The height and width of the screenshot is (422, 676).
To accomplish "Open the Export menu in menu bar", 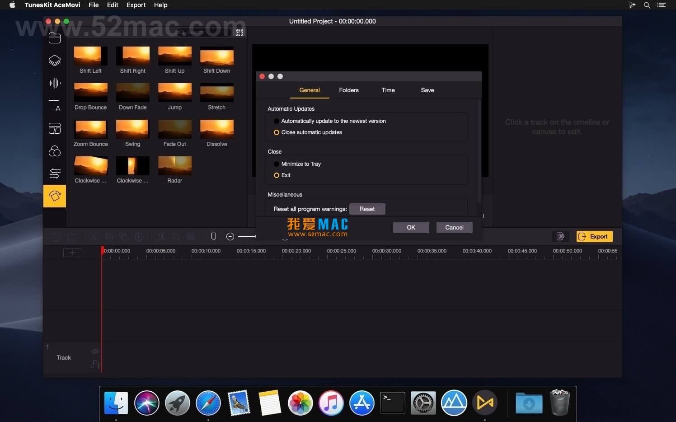I will pyautogui.click(x=136, y=5).
